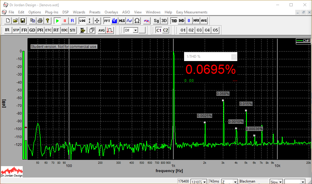Open the Edit menu
Screen dimensions: 312x184
[21, 12]
